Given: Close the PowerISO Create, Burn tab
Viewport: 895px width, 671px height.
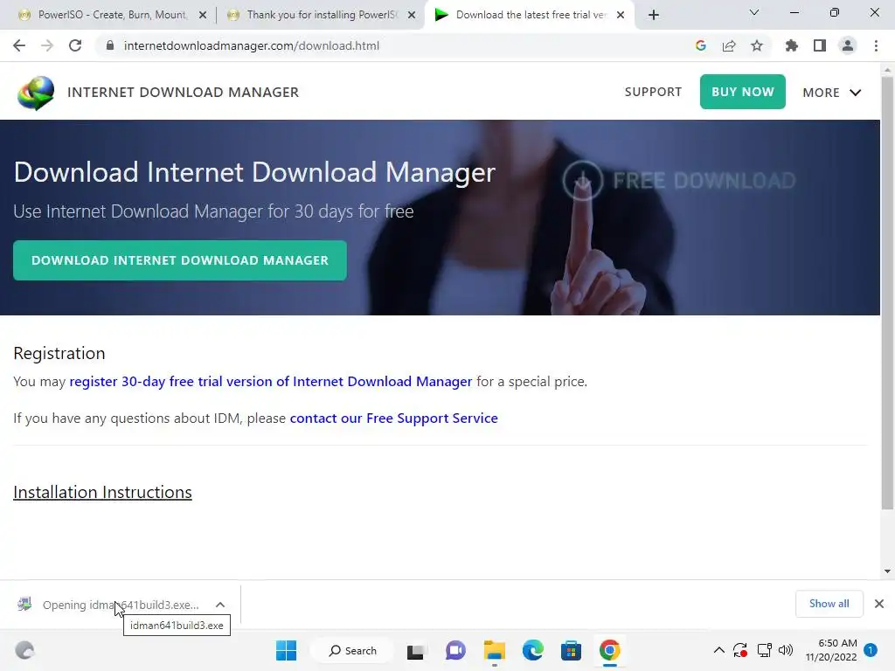Looking at the screenshot, I should click(203, 15).
